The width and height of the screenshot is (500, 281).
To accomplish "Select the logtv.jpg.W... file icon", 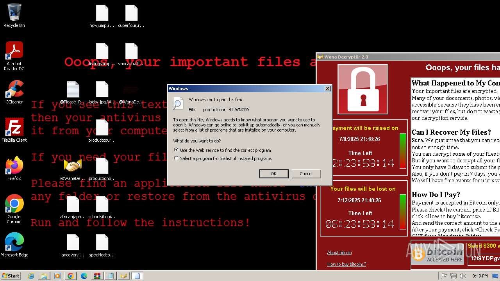I will 102,92.
